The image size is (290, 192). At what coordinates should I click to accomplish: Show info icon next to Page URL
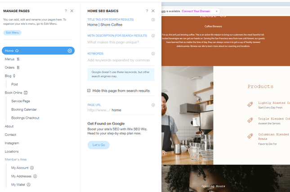[x=153, y=105]
